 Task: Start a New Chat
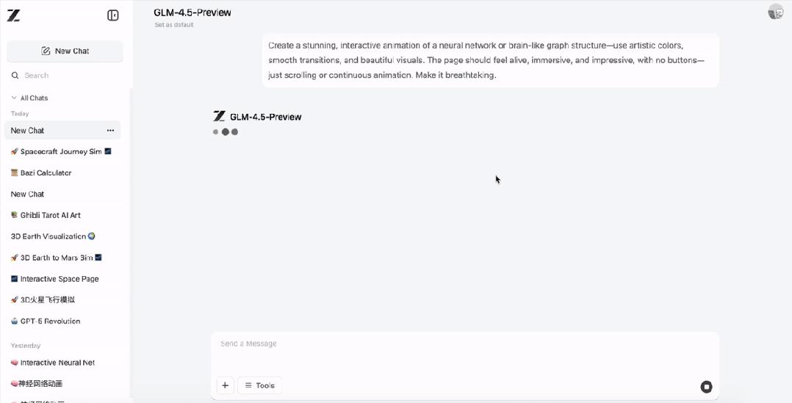[65, 51]
